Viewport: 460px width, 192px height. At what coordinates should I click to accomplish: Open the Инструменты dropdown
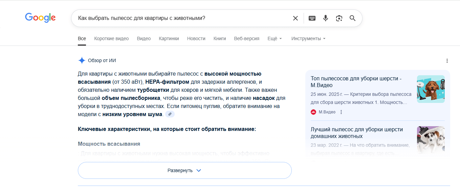[308, 38]
